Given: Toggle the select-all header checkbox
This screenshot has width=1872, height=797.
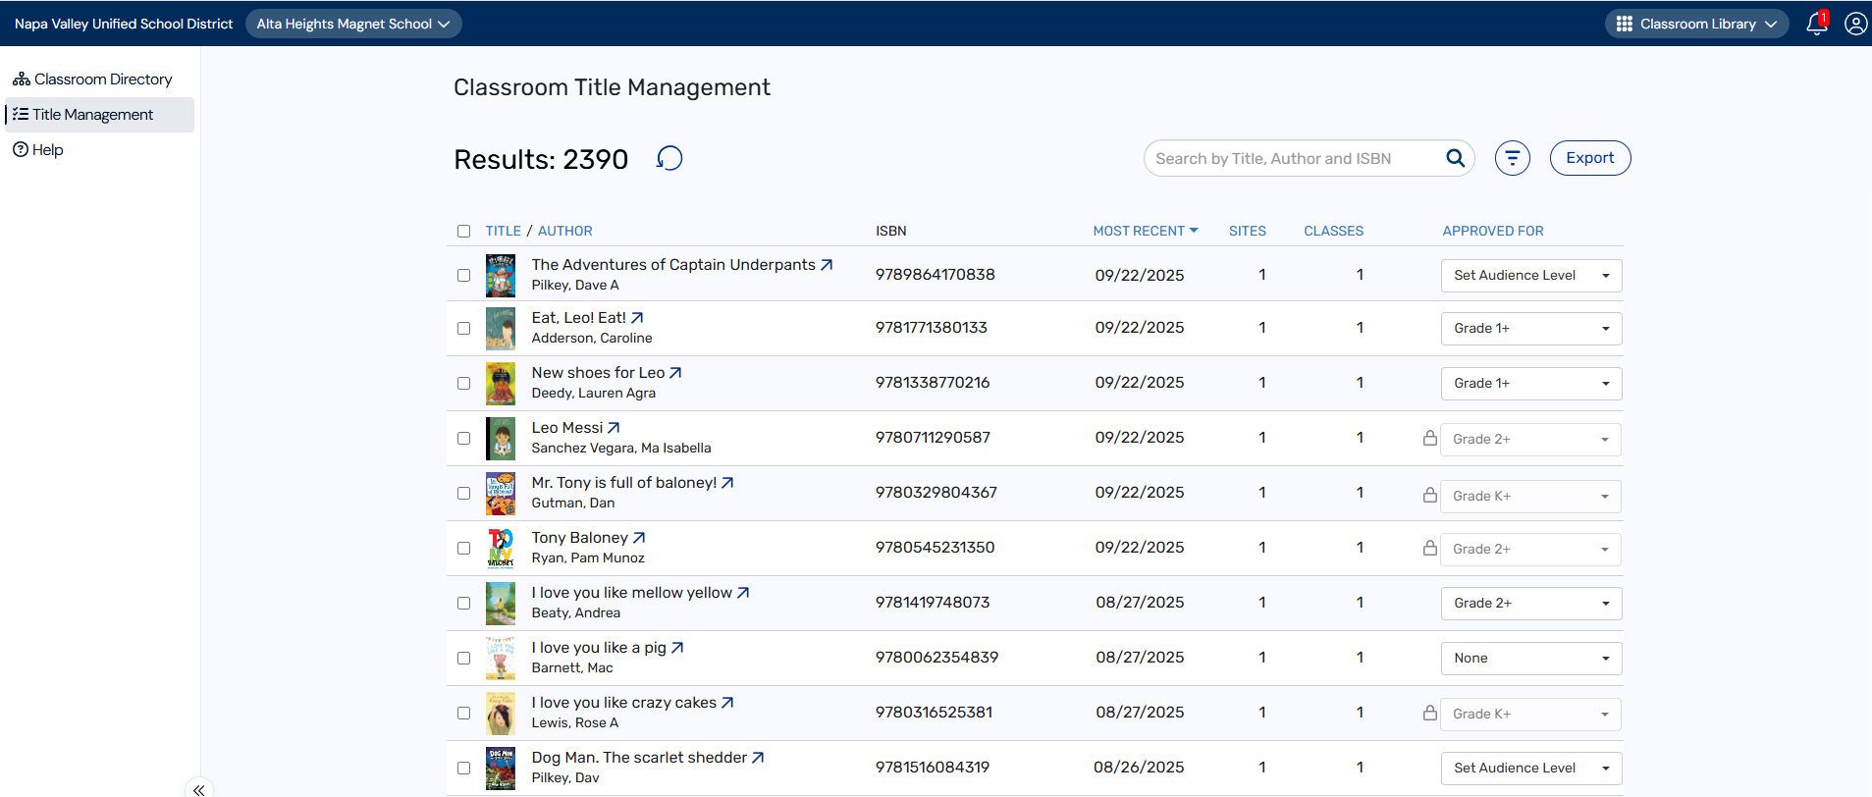Looking at the screenshot, I should (x=463, y=232).
